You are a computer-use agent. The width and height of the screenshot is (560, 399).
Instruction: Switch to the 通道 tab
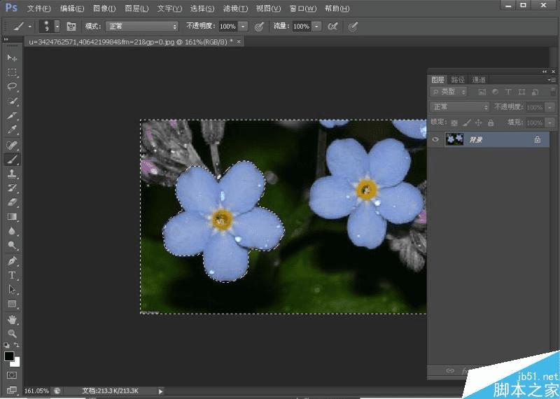[x=479, y=80]
